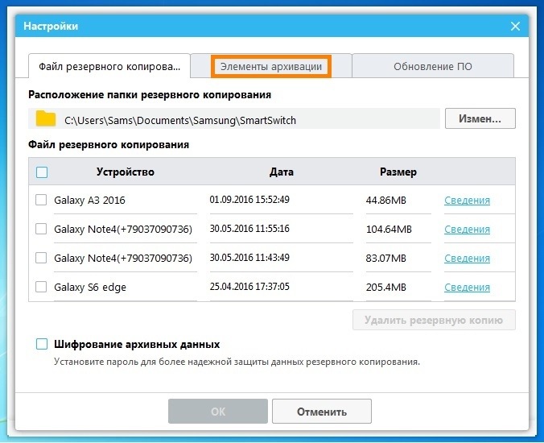Click date 25.04.2016 17:37:05
The width and height of the screenshot is (544, 443).
pyautogui.click(x=249, y=287)
